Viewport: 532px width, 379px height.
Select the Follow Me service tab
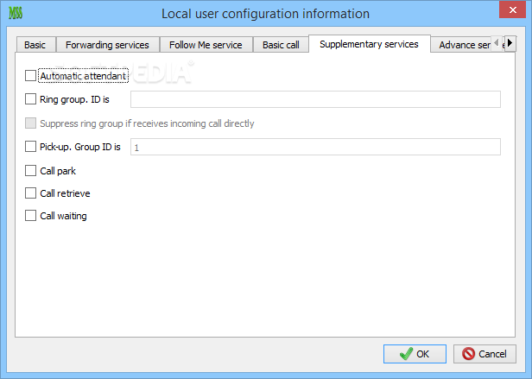coord(206,45)
